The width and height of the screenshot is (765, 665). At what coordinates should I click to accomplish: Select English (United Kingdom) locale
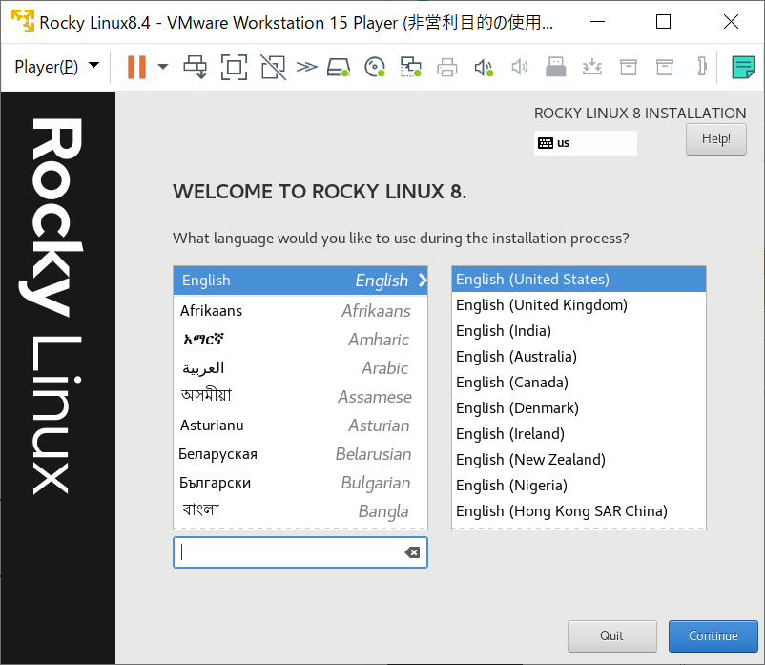(579, 305)
